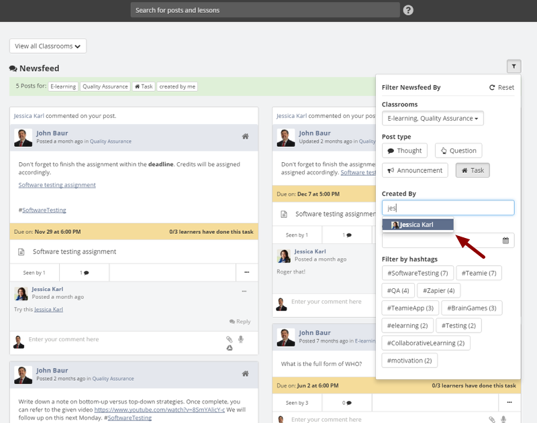Toggle the #Teamie (7) hashtag filter
537x423 pixels.
pyautogui.click(x=479, y=274)
